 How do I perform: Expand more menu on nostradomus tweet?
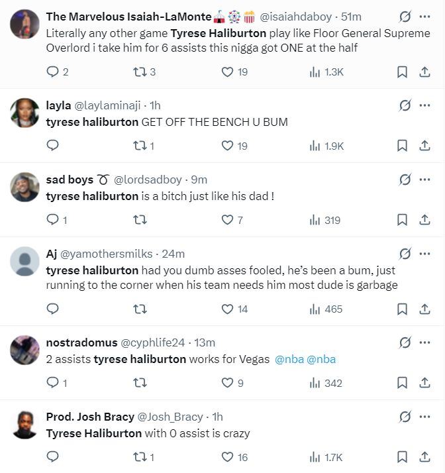[x=425, y=342]
